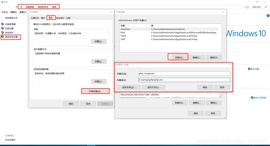Click 浏览文件(F) in new variable dialog
Screen dimensions: 270x146
click(x=154, y=87)
